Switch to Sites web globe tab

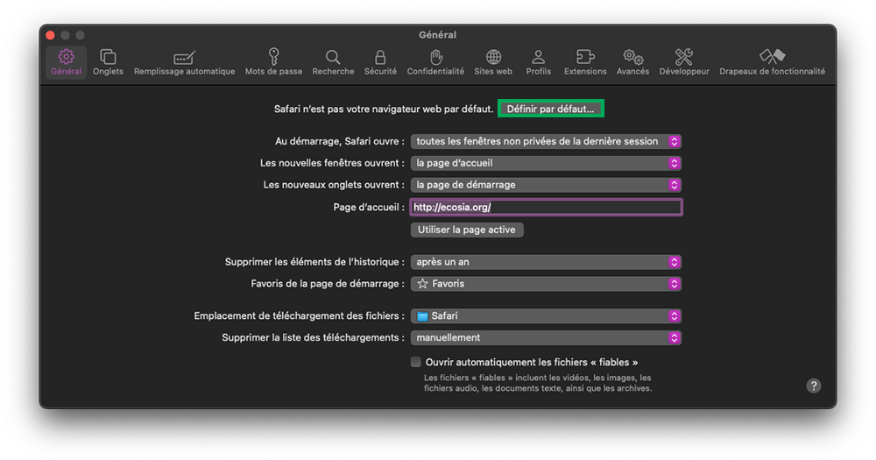click(x=493, y=62)
